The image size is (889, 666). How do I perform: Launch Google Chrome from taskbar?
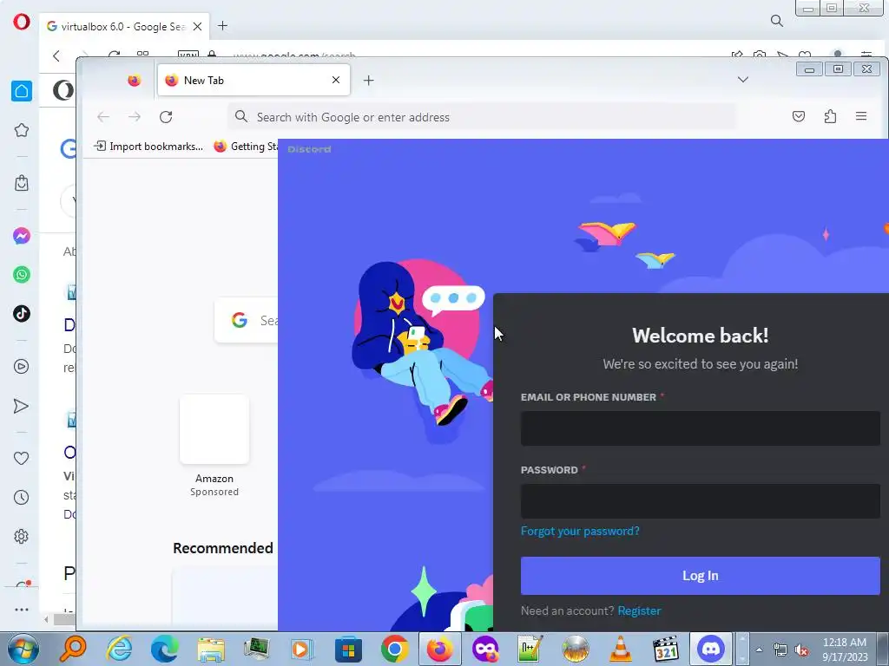pyautogui.click(x=395, y=649)
